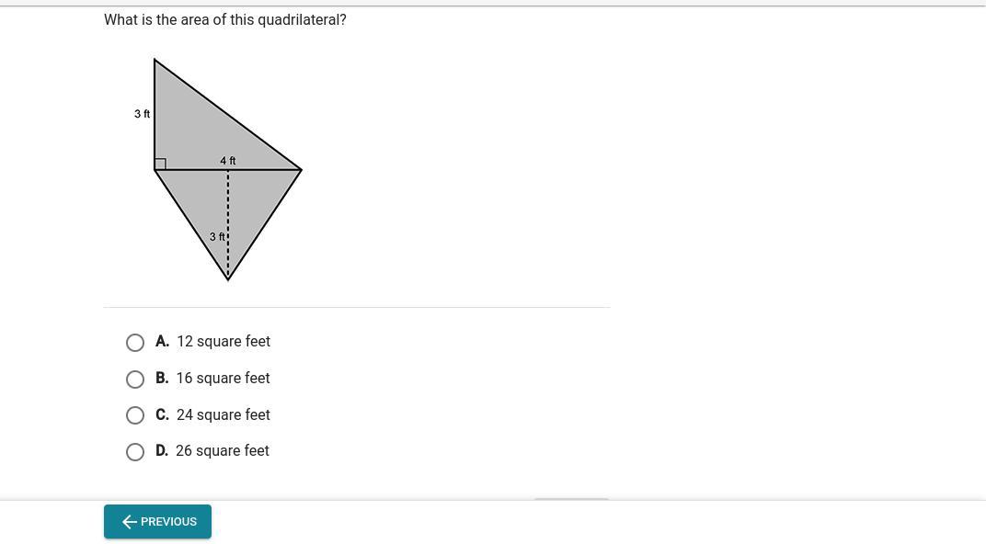
Task: Pick the option D radio button
Action: [135, 452]
